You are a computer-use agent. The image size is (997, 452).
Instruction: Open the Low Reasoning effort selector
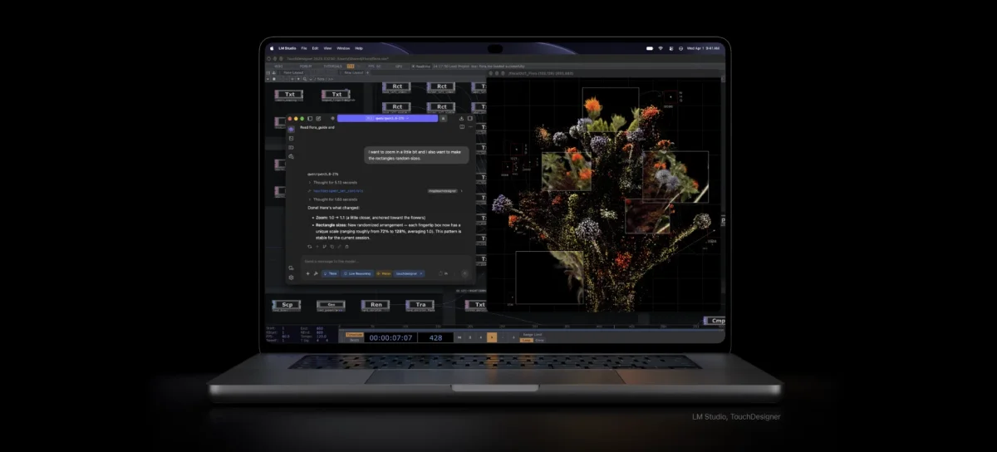[357, 273]
